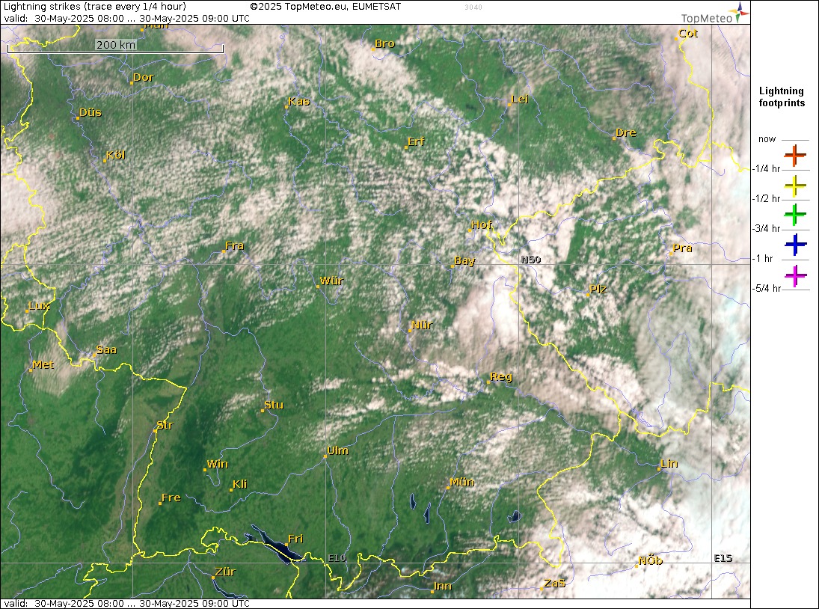Click the '200 km' scale bar label
Image resolution: width=819 pixels, height=609 pixels.
pos(116,45)
